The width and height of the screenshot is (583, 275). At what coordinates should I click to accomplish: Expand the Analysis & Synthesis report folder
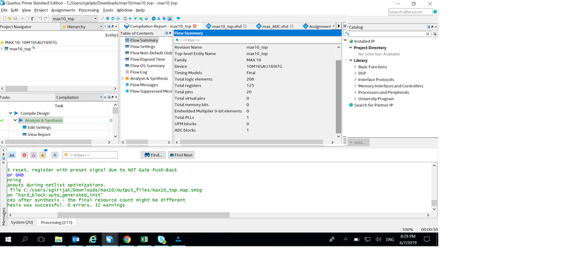(123, 79)
